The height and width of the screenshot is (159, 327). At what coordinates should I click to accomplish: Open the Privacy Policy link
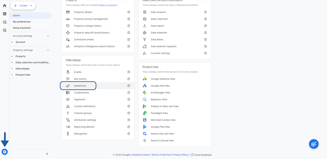[180, 155]
